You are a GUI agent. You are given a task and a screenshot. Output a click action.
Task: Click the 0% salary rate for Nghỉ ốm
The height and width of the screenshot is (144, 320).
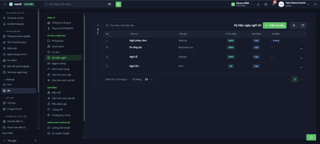pos(231,66)
